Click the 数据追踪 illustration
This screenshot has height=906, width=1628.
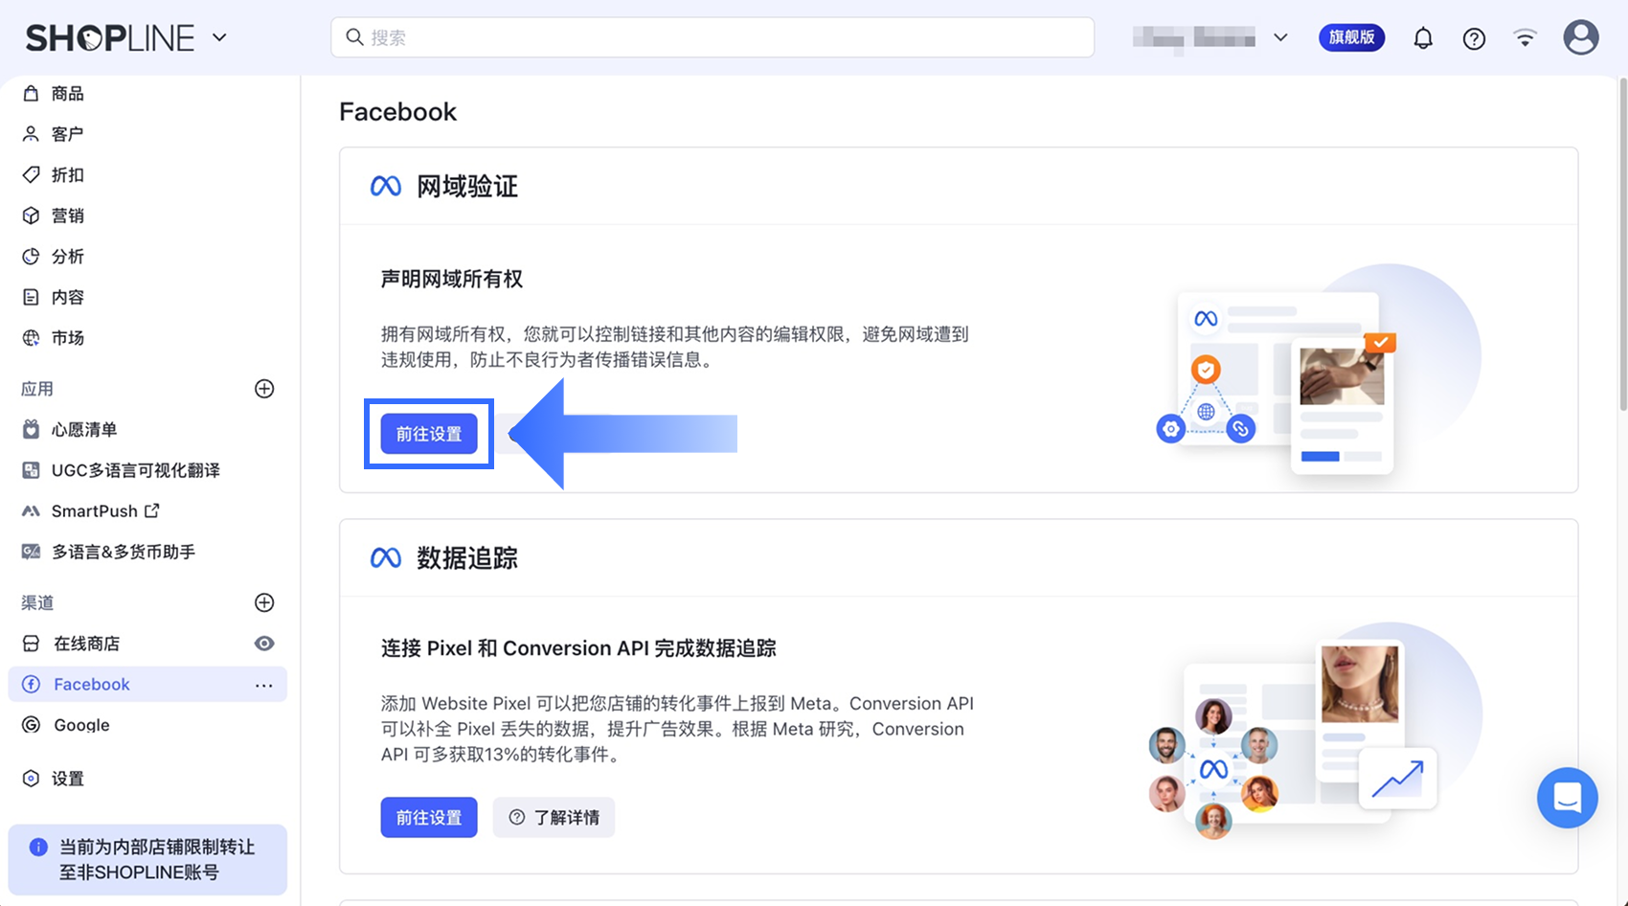(1315, 733)
